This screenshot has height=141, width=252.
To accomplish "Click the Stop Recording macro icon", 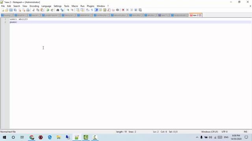I will [x=127, y=10].
